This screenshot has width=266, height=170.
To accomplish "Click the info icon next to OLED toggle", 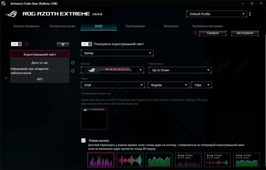I will pos(26,44).
